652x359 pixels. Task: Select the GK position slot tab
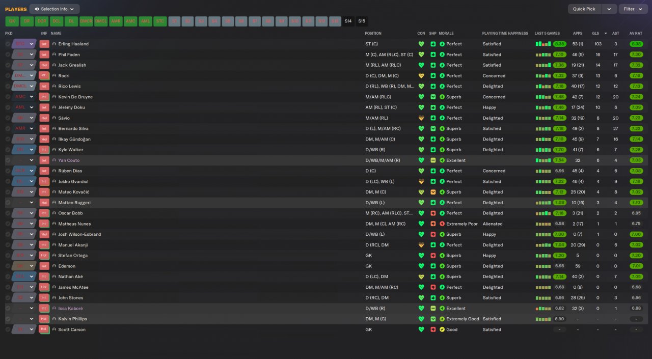12,21
